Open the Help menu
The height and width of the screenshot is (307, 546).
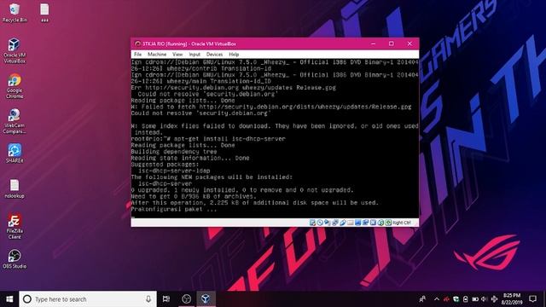(x=234, y=55)
